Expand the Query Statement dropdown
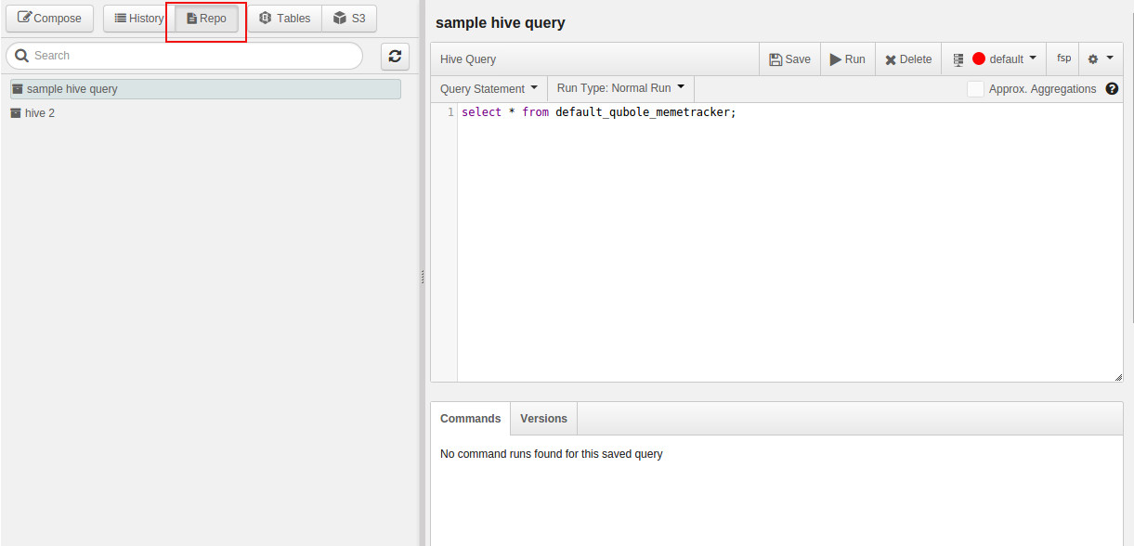 (x=489, y=89)
